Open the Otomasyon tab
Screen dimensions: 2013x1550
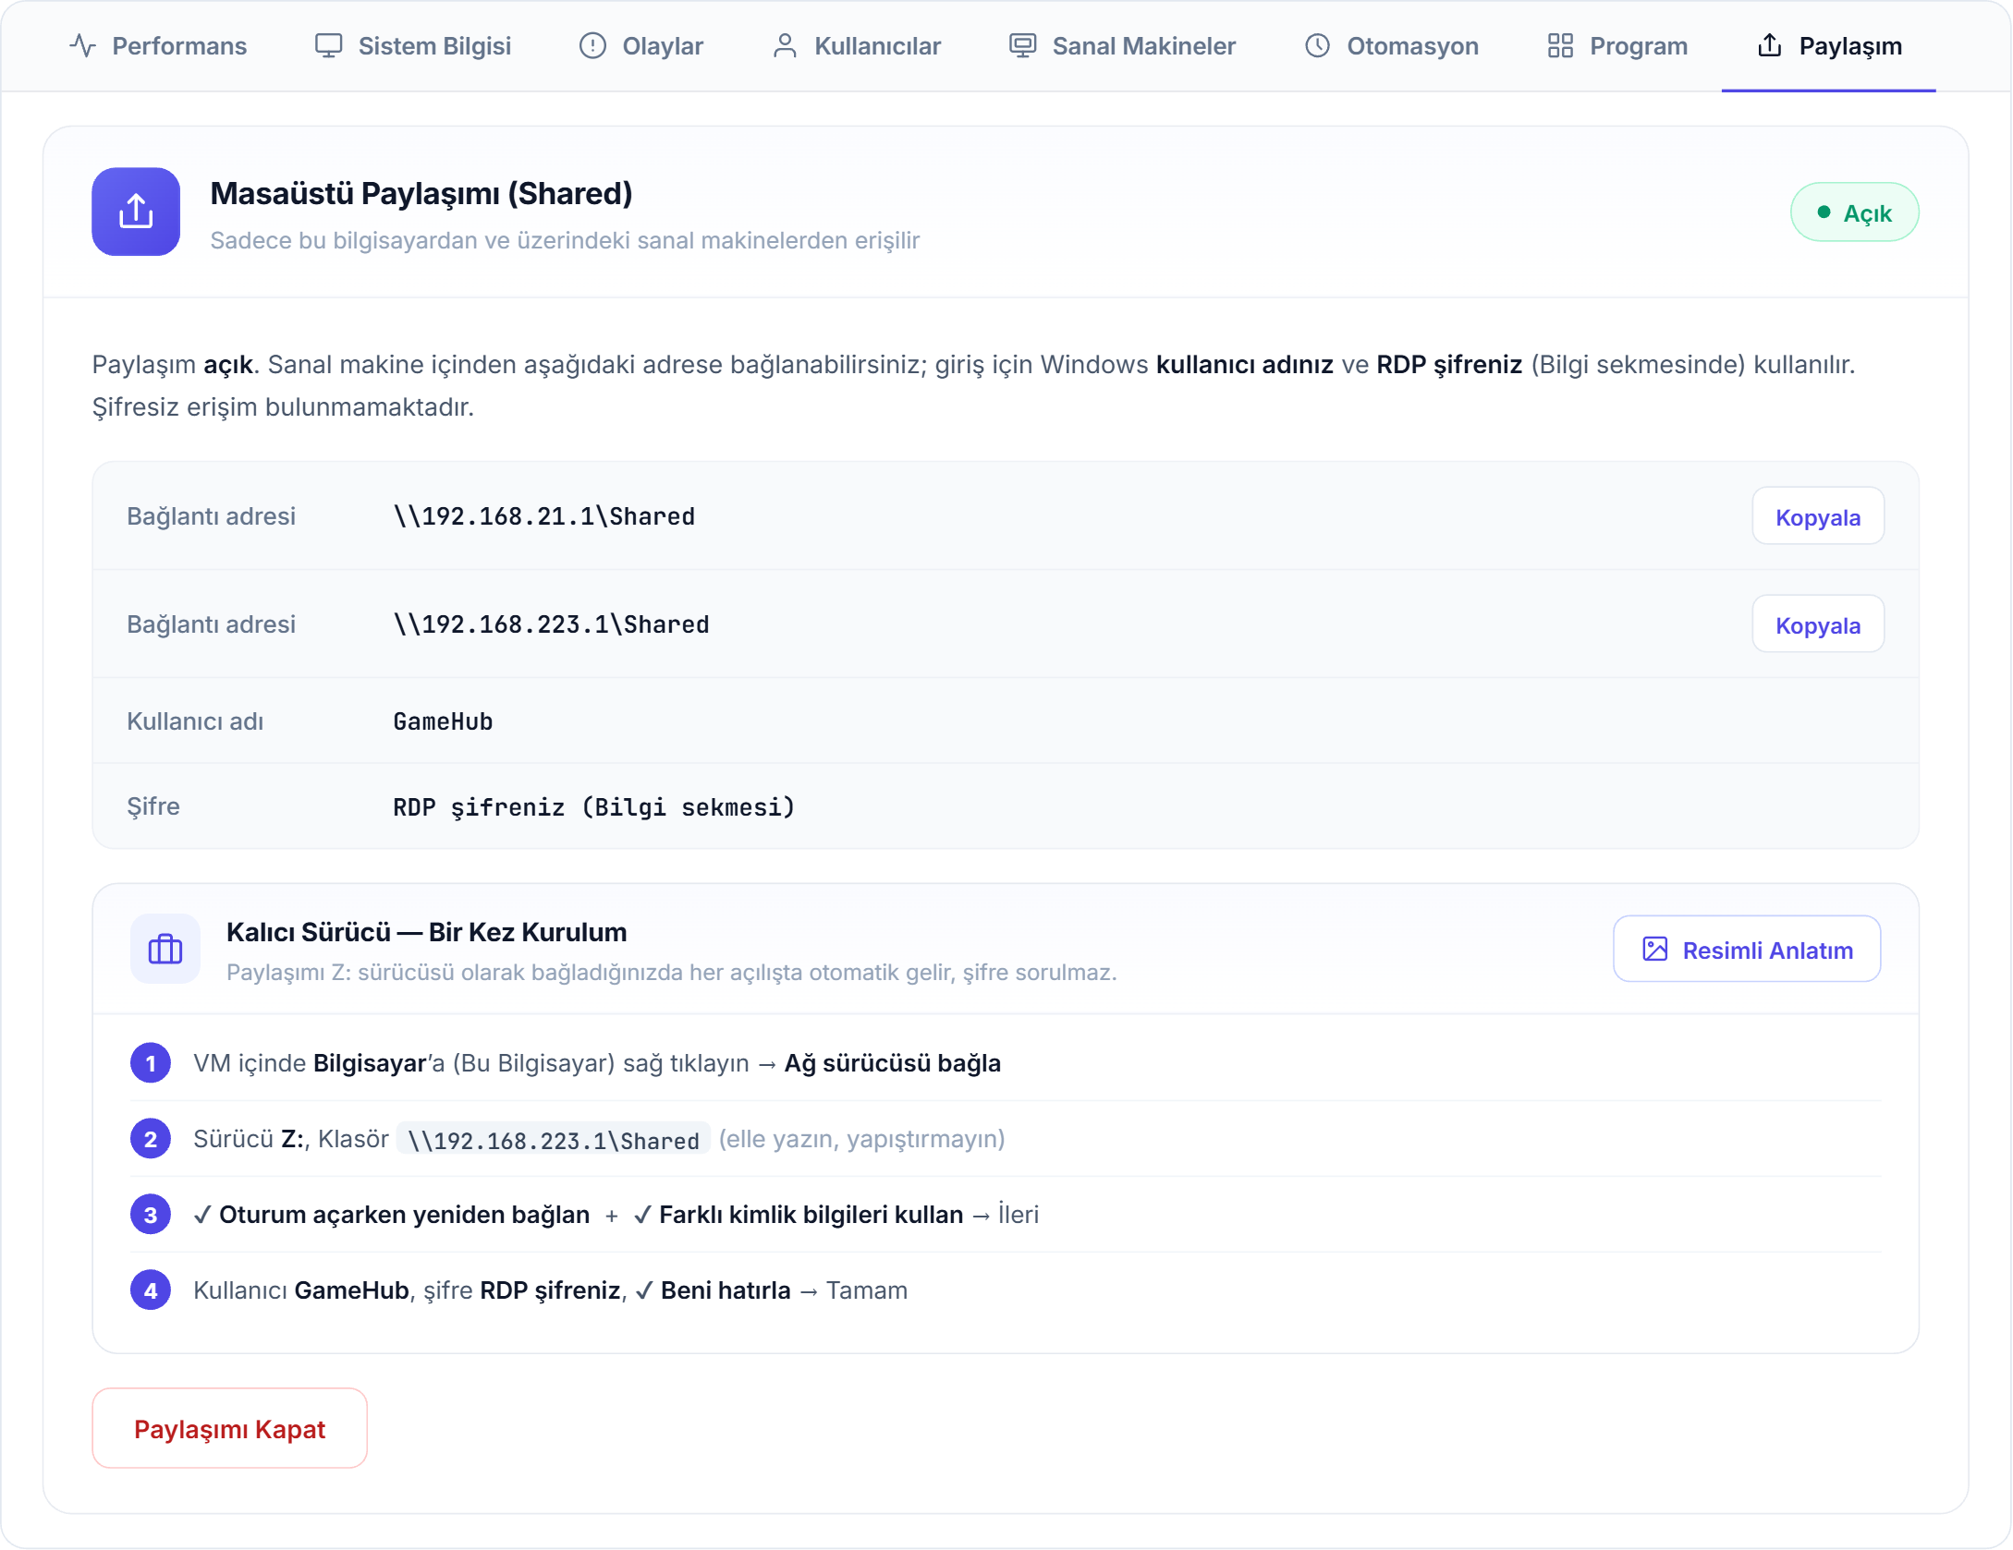[x=1391, y=46]
